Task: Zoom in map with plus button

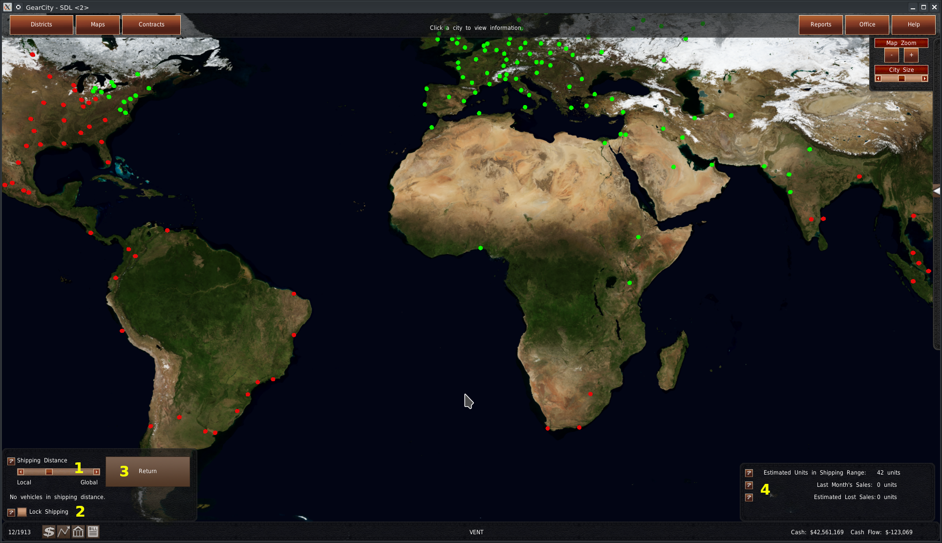Action: (911, 55)
